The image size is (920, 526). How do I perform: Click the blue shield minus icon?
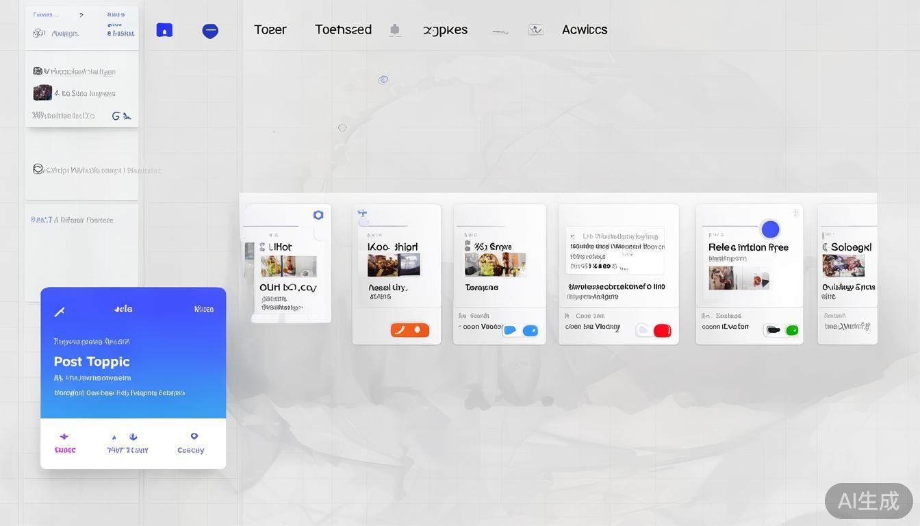(x=210, y=31)
